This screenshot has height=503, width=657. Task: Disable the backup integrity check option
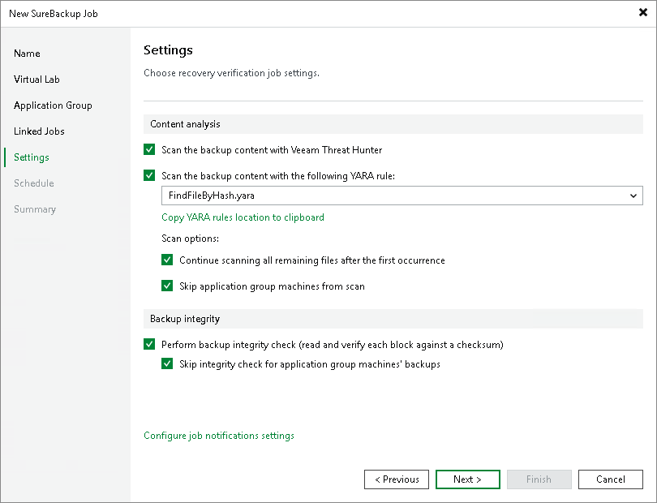point(149,344)
